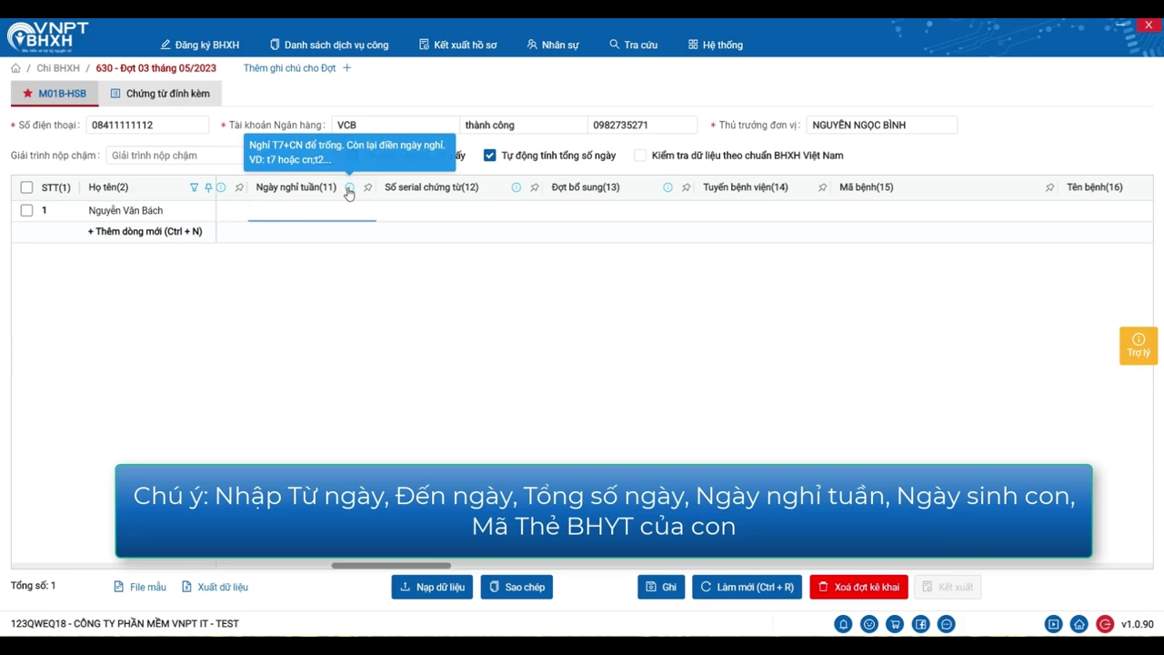Click the home icon in breadcrumb
The image size is (1164, 655).
coord(15,68)
